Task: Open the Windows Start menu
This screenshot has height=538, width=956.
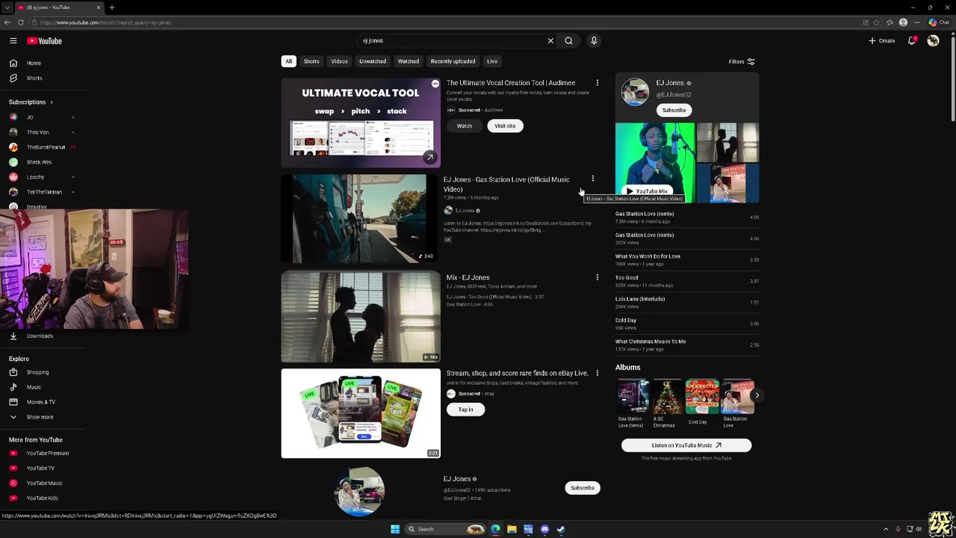Action: [x=395, y=529]
